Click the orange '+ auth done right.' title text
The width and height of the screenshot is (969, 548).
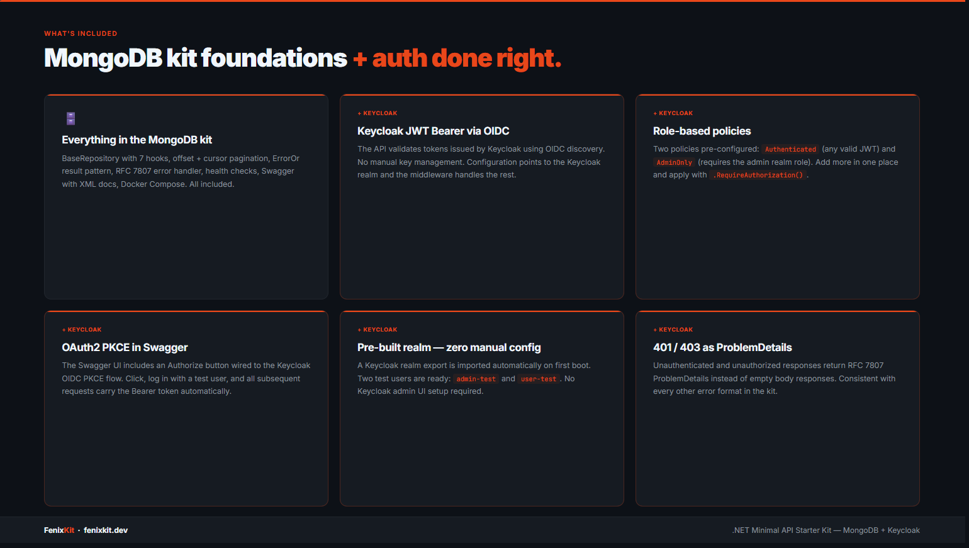(x=457, y=58)
